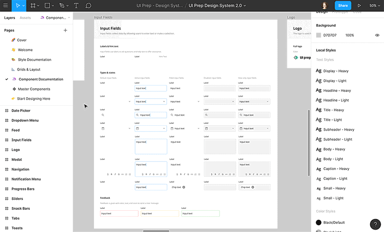Select the Text tool
This screenshot has width=384, height=232.
coord(76,6)
